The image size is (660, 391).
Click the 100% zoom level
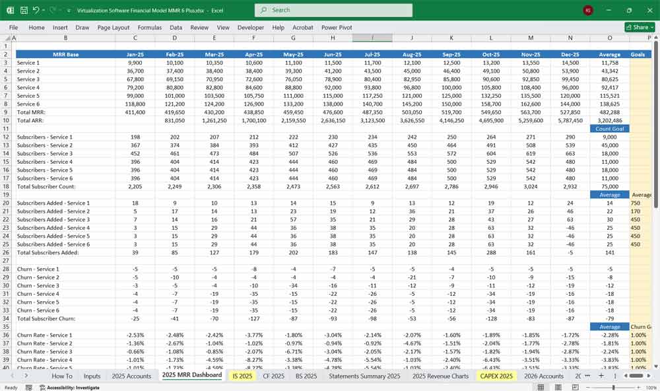tap(651, 387)
